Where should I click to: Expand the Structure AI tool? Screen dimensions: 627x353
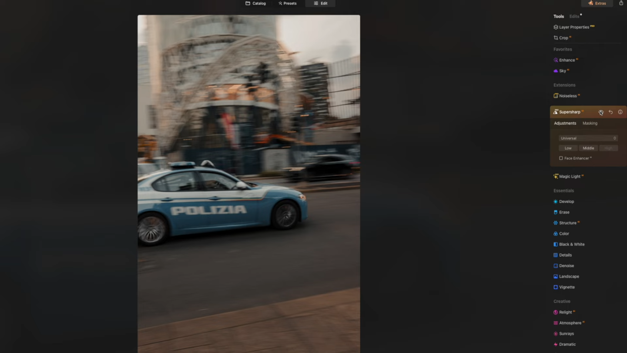(x=566, y=223)
